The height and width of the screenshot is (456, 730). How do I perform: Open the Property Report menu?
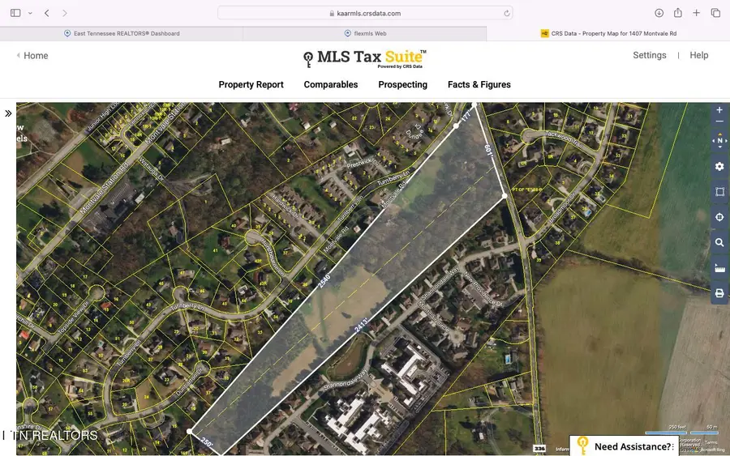(251, 84)
